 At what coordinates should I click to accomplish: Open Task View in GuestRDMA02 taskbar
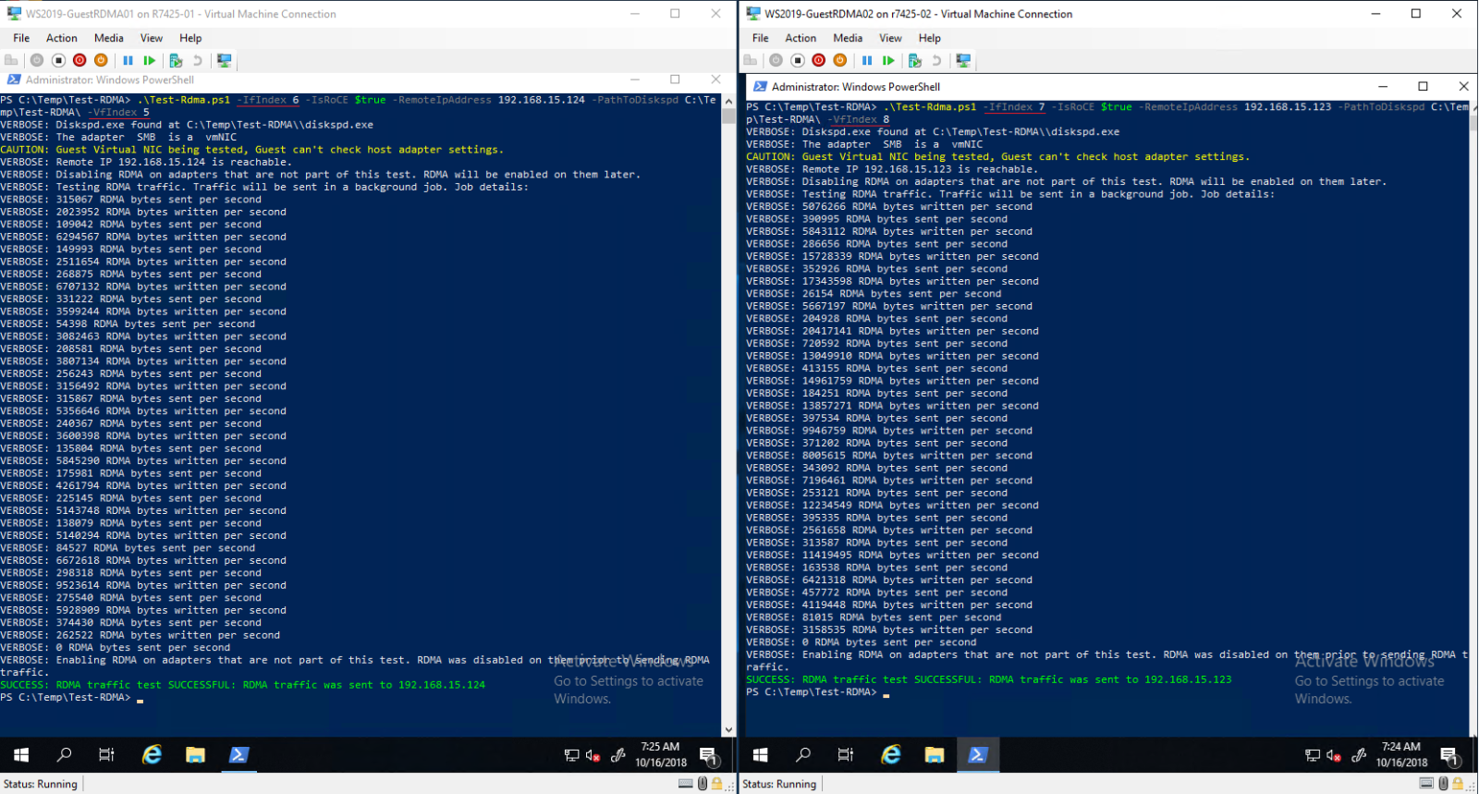[845, 755]
